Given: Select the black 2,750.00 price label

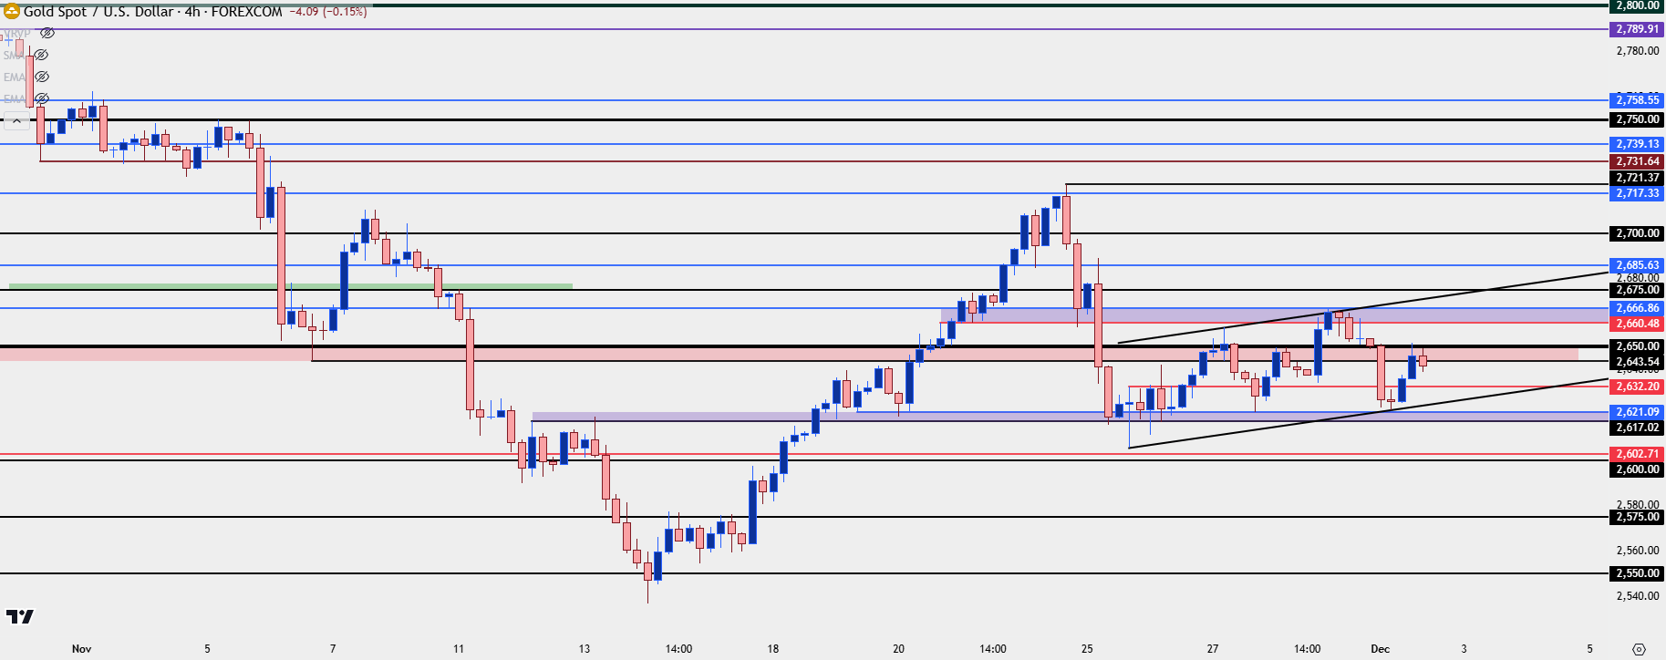Looking at the screenshot, I should (1638, 119).
